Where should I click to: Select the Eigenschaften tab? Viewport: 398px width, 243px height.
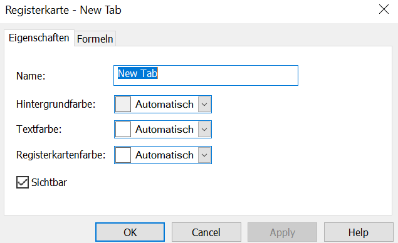[x=39, y=38]
